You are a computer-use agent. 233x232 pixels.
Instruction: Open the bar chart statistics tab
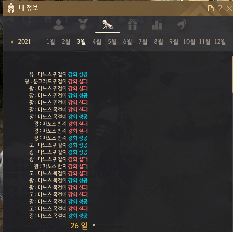(157, 25)
